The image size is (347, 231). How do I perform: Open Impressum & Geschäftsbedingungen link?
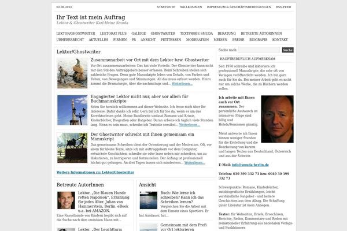pos(239,7)
